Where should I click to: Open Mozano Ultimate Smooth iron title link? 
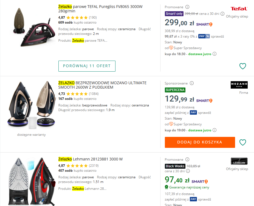[102, 85]
